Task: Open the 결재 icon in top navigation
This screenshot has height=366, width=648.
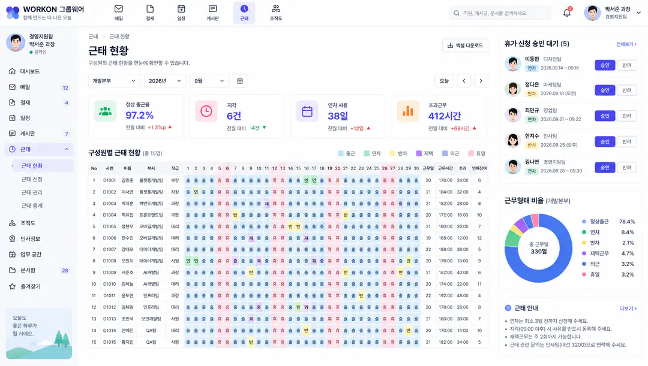Action: pos(150,13)
